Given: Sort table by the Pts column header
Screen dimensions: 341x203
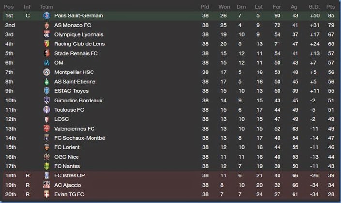Looking at the screenshot, I should pos(330,7).
